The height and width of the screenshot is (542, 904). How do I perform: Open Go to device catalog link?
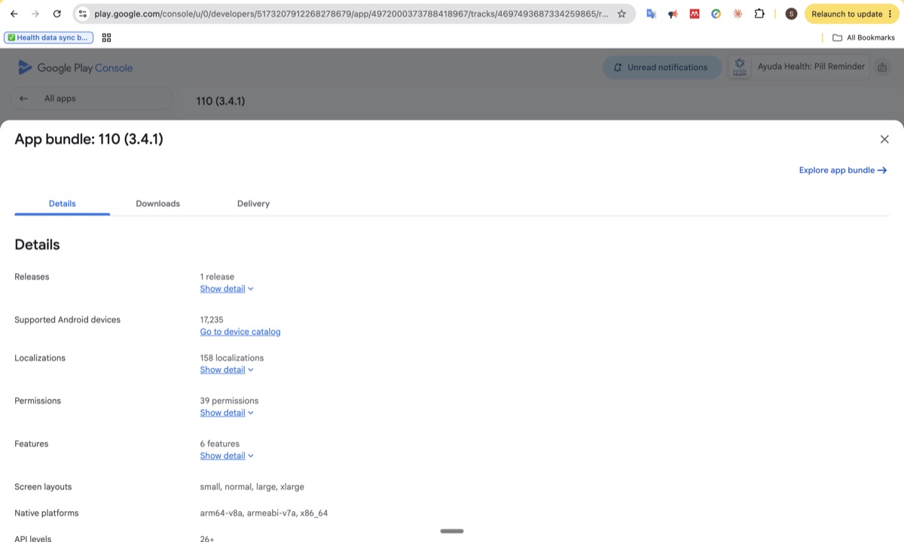(240, 332)
